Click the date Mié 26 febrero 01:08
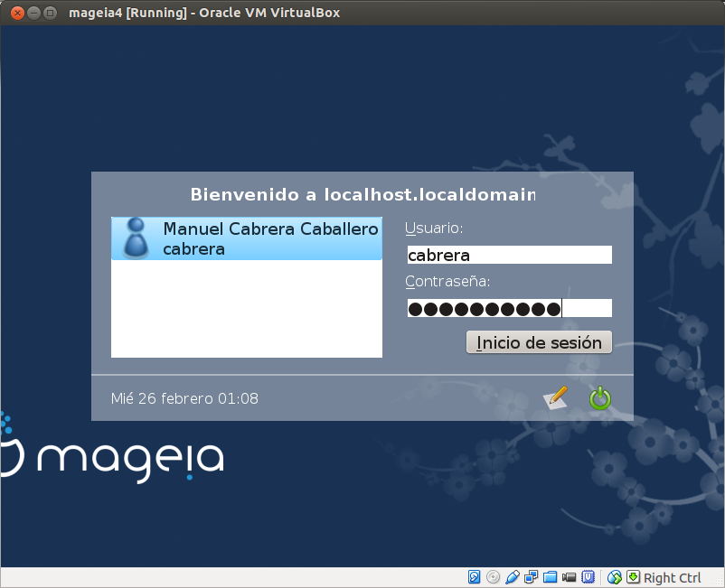 point(184,397)
